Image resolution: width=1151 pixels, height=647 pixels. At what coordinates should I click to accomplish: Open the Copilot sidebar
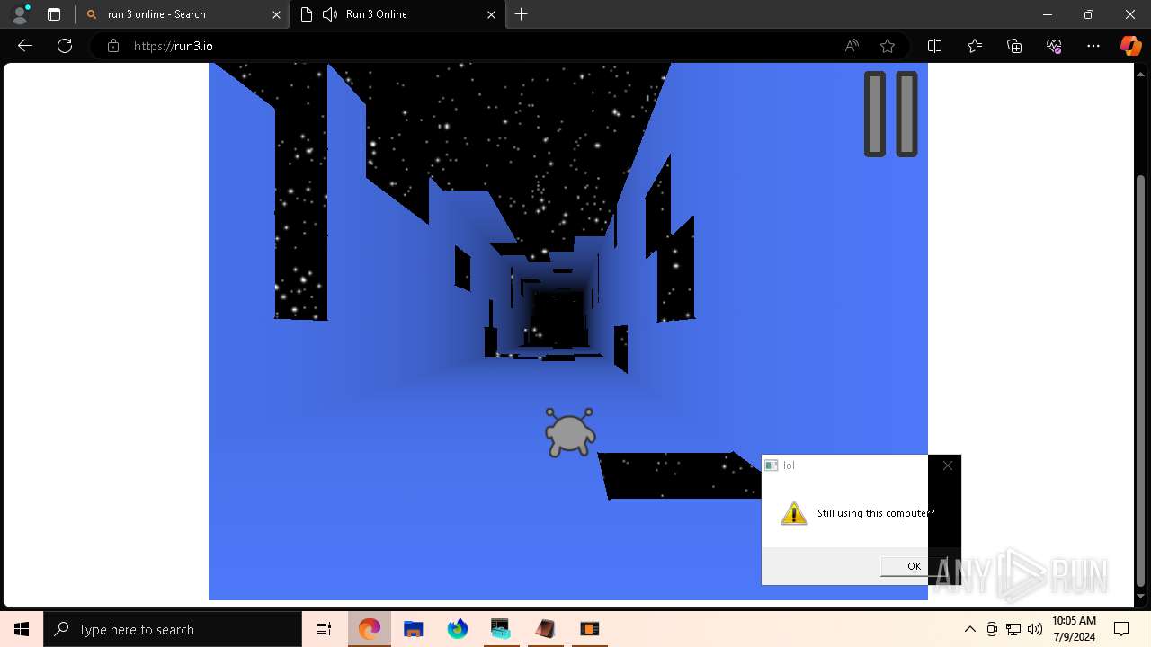coord(1130,46)
